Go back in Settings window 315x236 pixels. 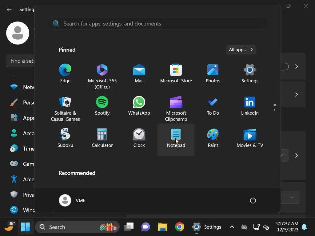(9, 10)
